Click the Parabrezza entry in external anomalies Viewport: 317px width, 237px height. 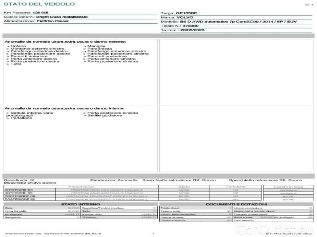pos(97,49)
